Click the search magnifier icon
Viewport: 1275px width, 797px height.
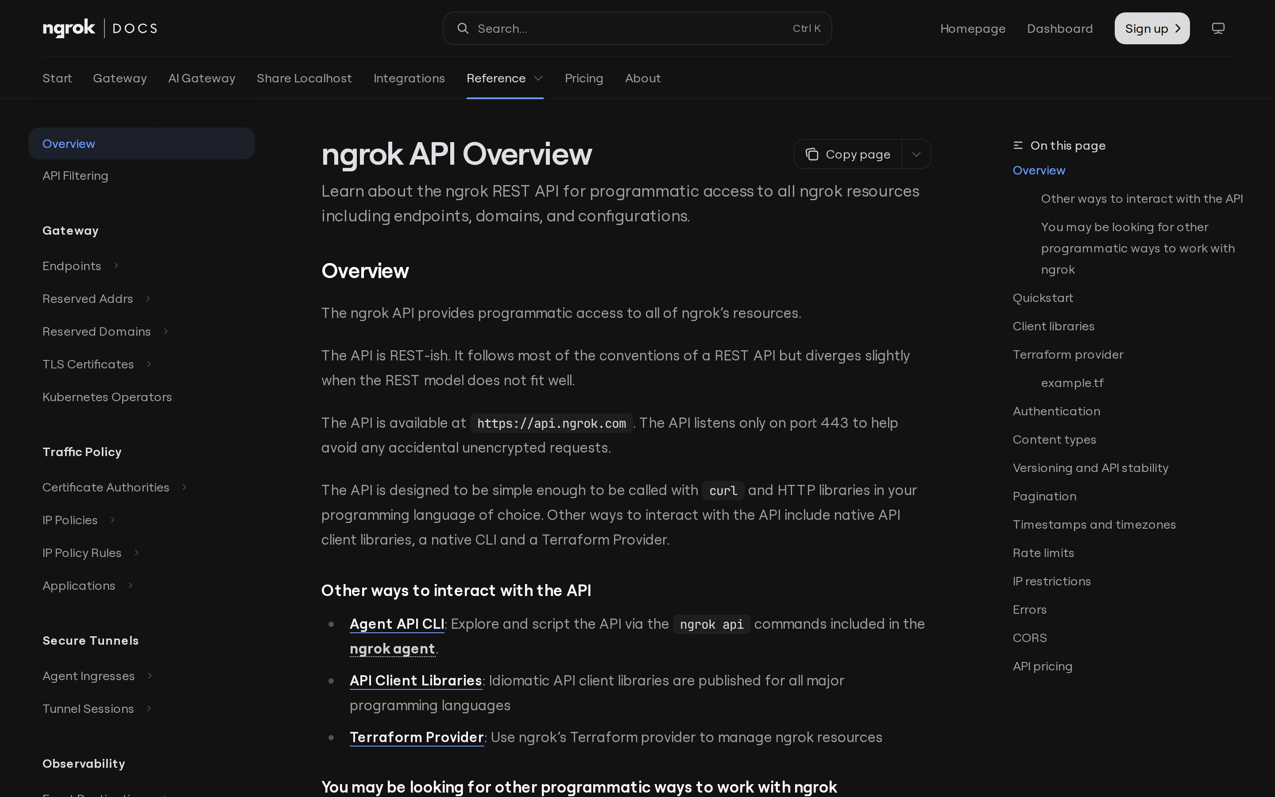pos(463,28)
